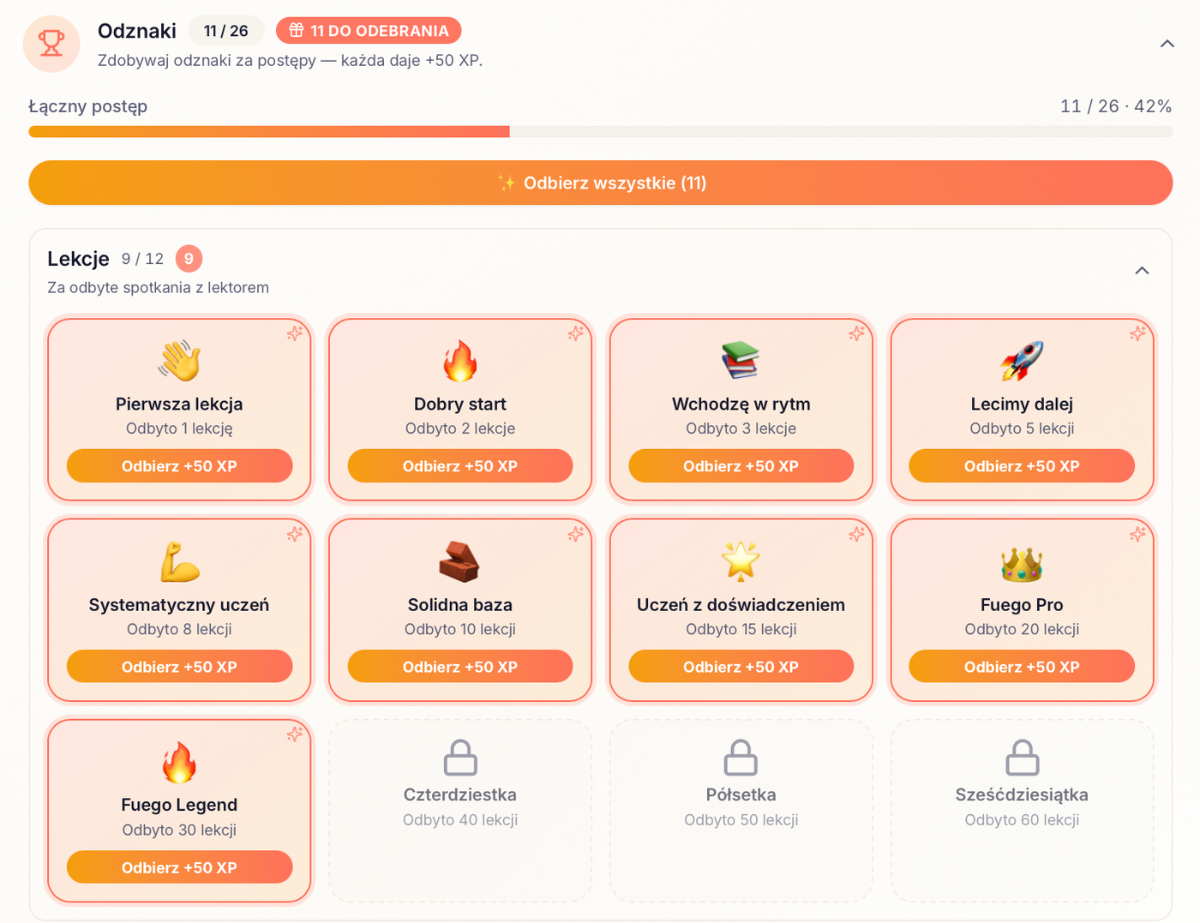Image resolution: width=1200 pixels, height=923 pixels.
Task: Click the trophy icon beside Odznaki
Action: click(x=51, y=44)
